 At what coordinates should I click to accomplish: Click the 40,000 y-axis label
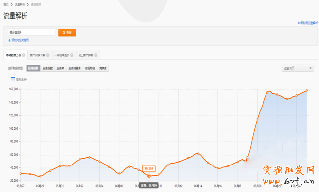tap(14, 167)
